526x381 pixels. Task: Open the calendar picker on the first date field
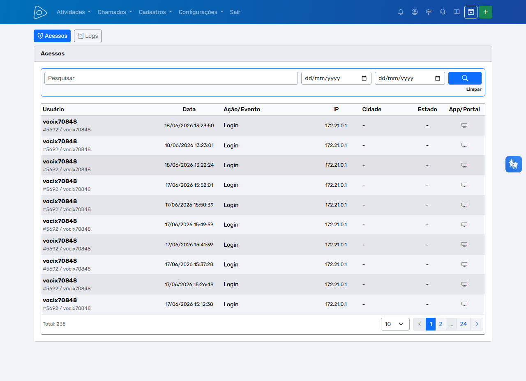pyautogui.click(x=364, y=78)
